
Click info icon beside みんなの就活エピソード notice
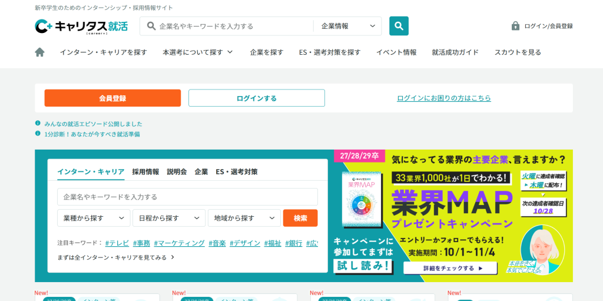click(x=38, y=124)
